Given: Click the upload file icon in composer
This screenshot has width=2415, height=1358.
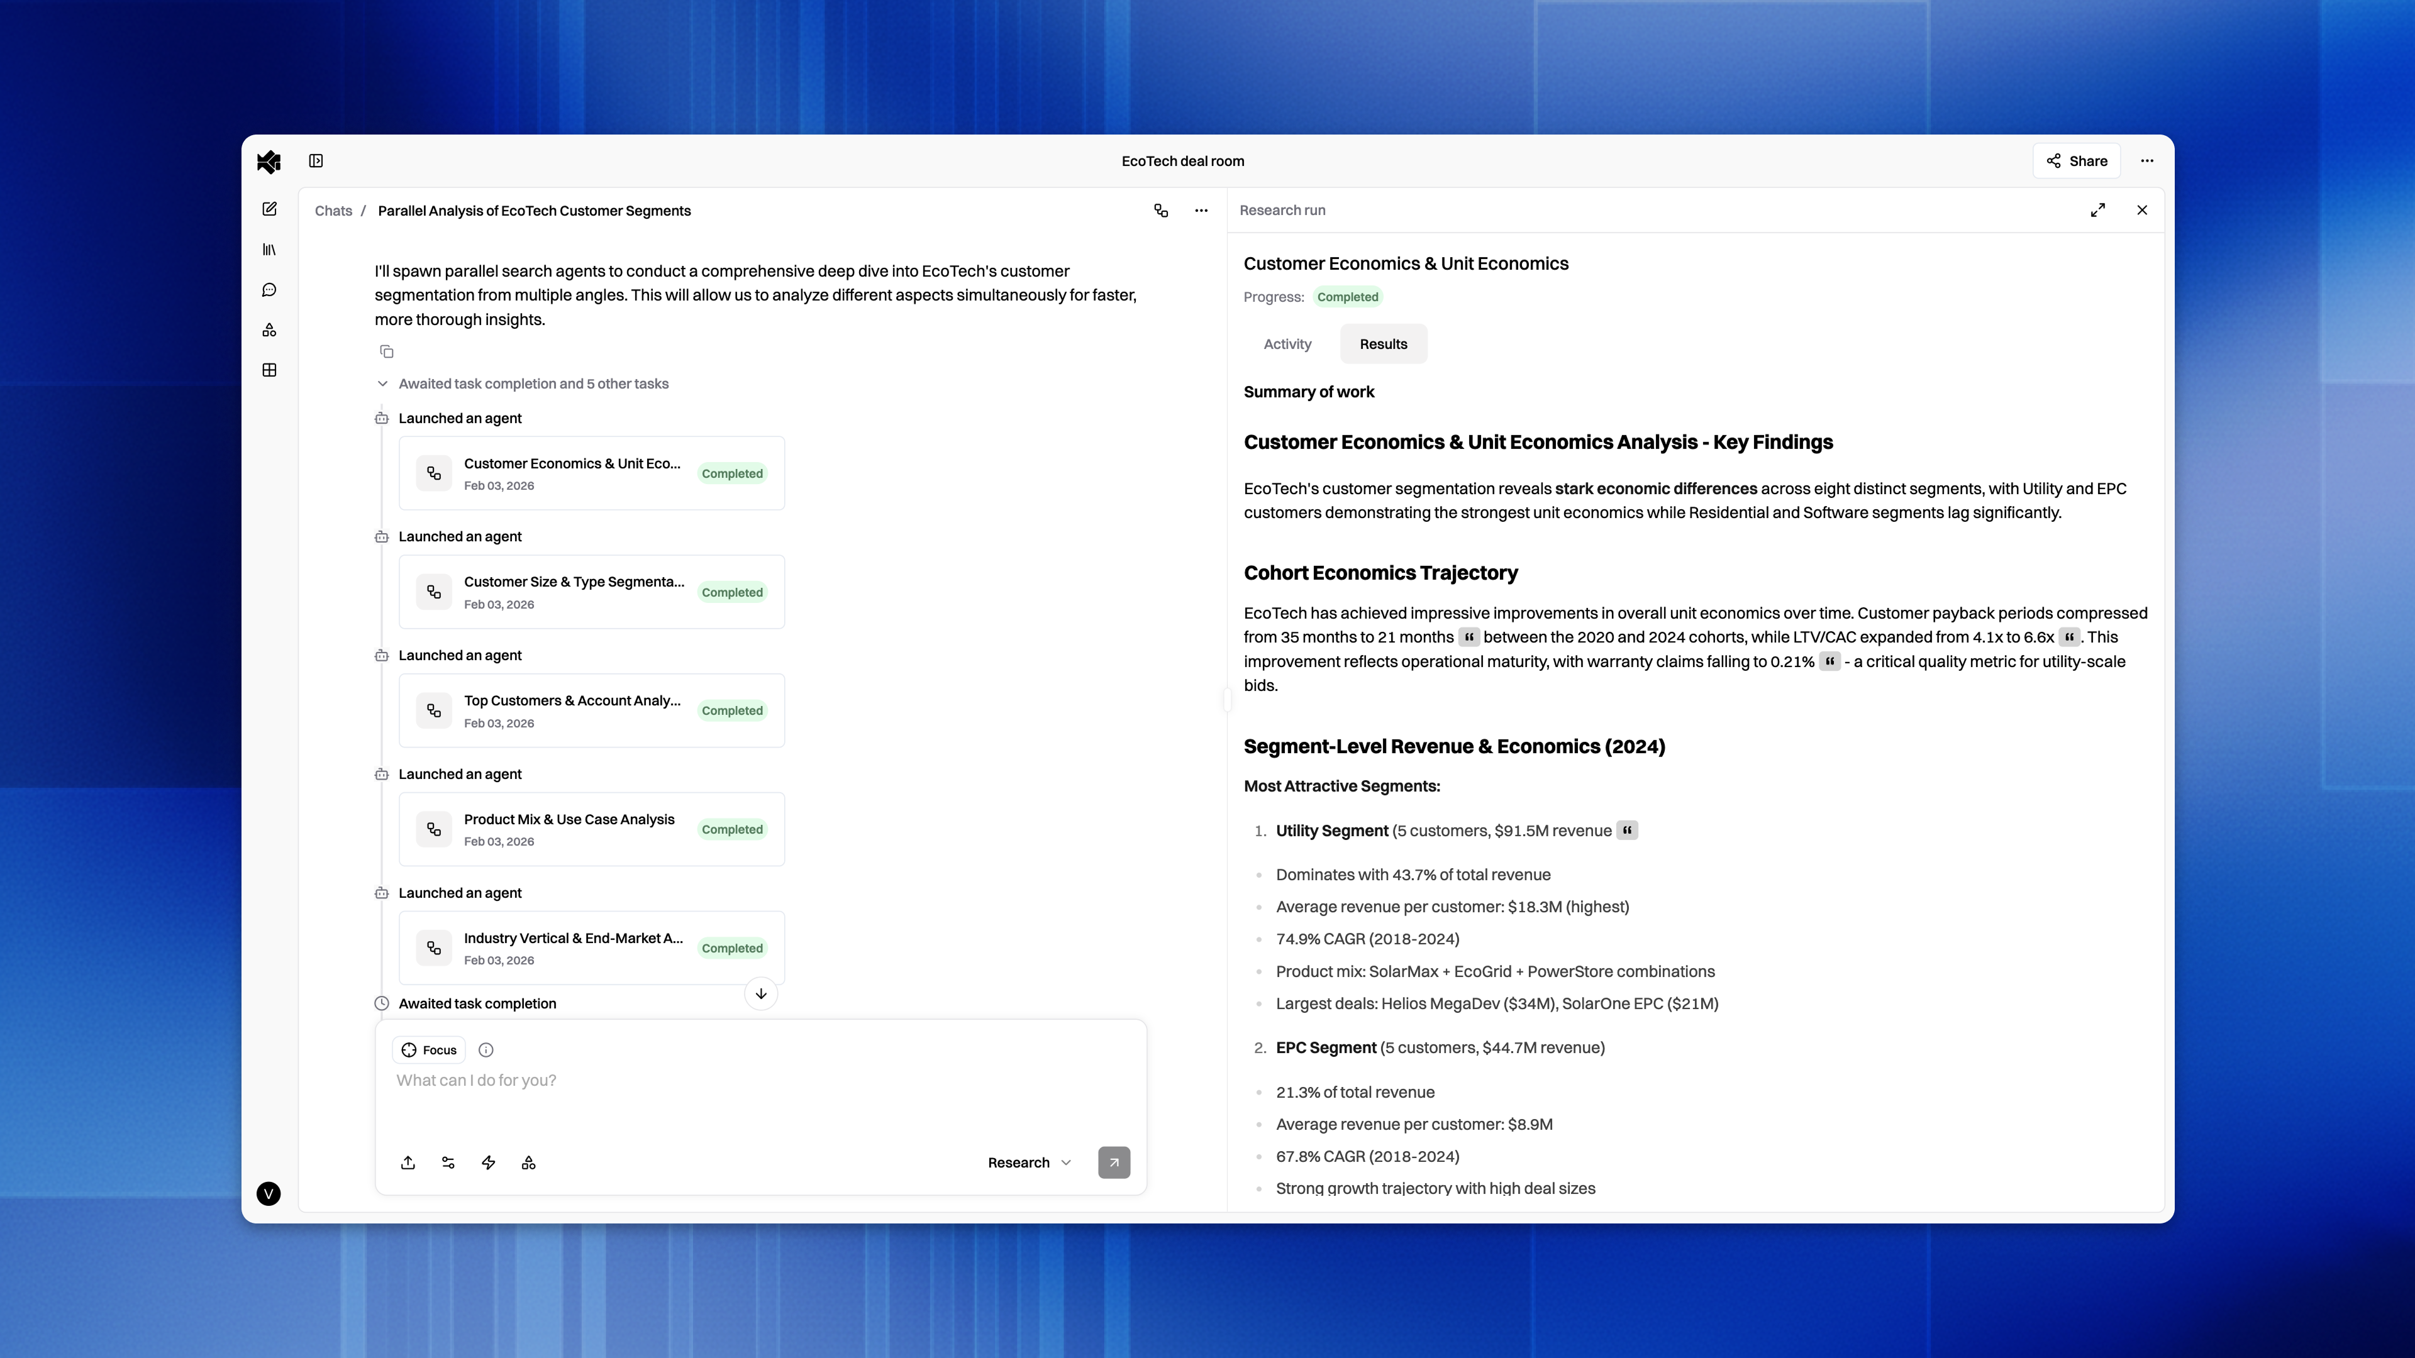Looking at the screenshot, I should [408, 1162].
